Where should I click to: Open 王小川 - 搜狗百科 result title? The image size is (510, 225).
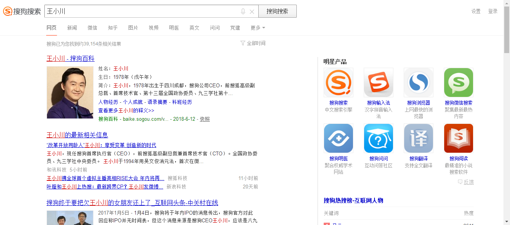70,58
